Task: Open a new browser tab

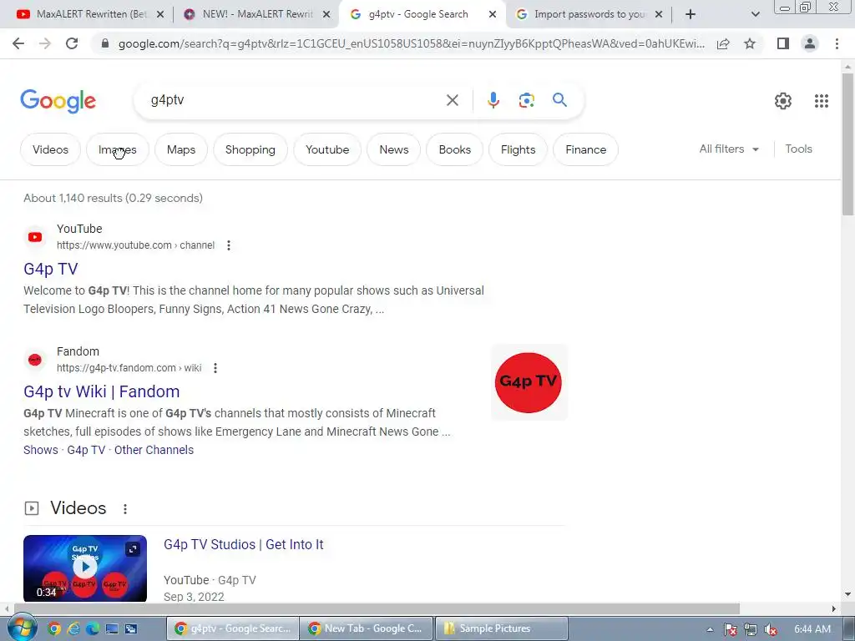Action: (691, 15)
